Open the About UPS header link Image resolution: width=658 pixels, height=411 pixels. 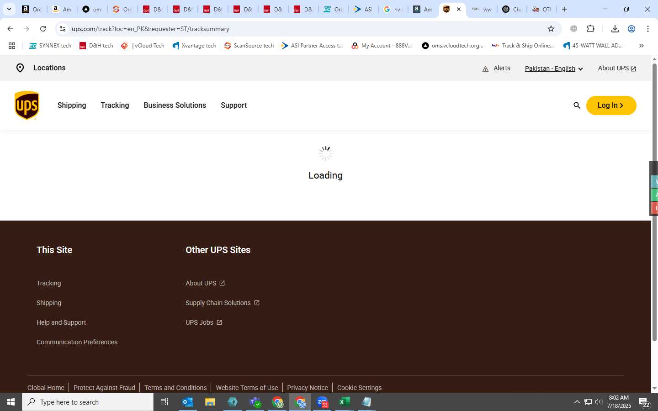[x=617, y=68]
